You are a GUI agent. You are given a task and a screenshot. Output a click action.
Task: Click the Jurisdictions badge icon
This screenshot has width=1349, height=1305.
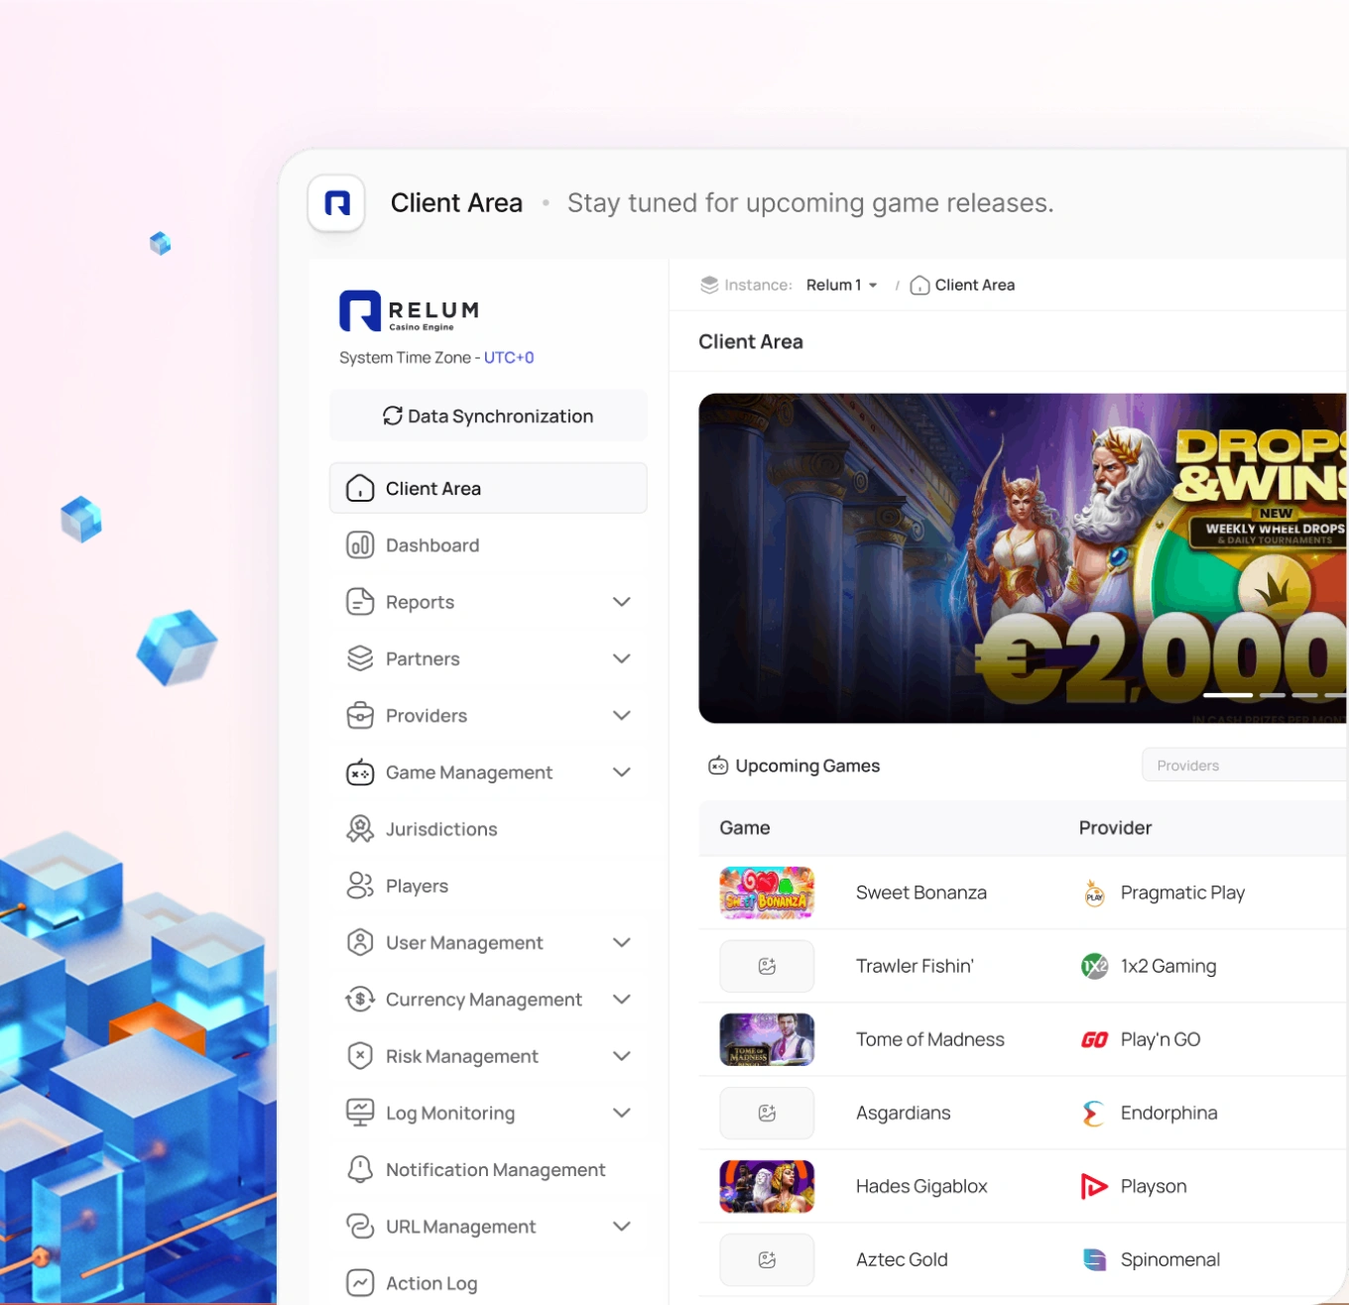360,829
